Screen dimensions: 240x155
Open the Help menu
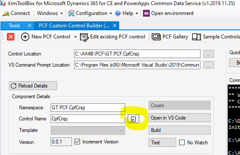point(126,13)
